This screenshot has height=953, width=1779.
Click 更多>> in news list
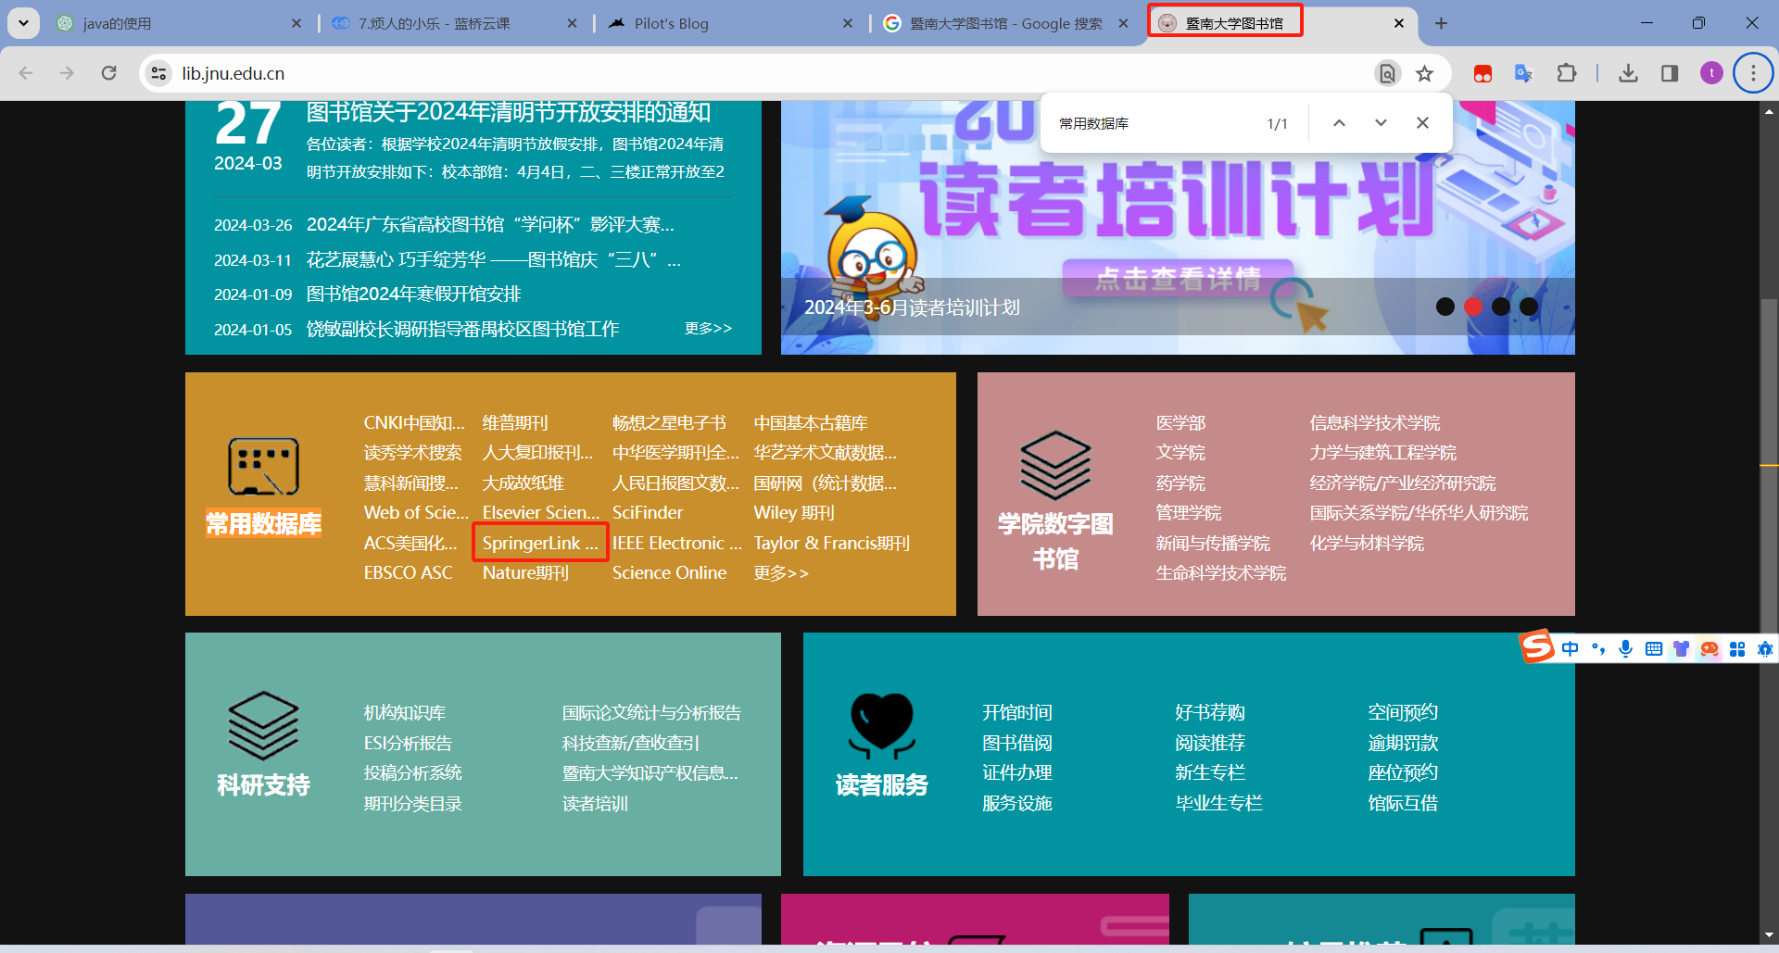708,328
